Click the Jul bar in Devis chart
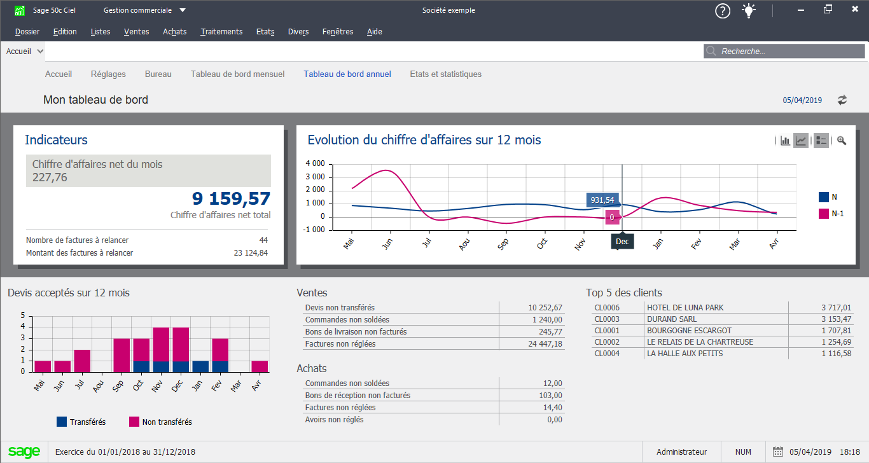This screenshot has width=869, height=463. point(82,361)
